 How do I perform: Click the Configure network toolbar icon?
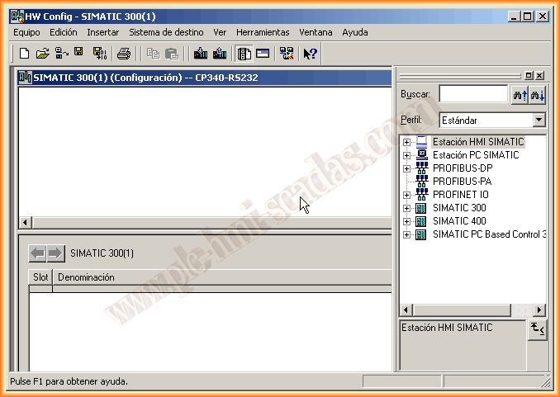click(286, 54)
